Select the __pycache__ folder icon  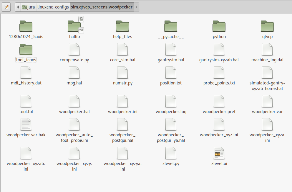[171, 26]
